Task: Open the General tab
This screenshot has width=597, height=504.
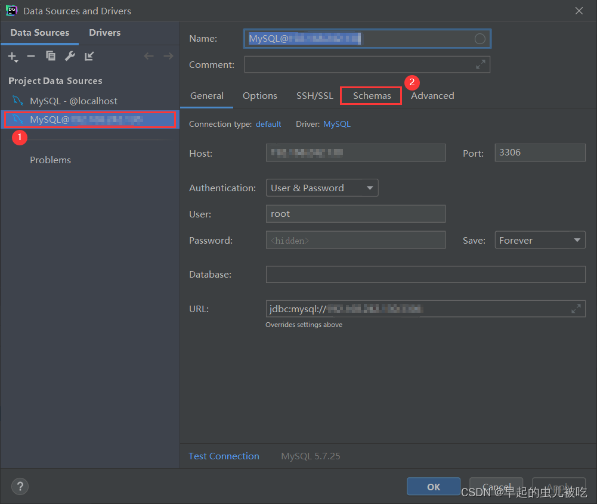Action: [207, 95]
